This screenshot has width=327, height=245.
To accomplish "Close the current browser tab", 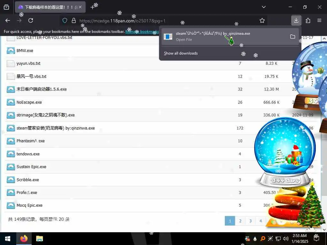I will click(80, 7).
